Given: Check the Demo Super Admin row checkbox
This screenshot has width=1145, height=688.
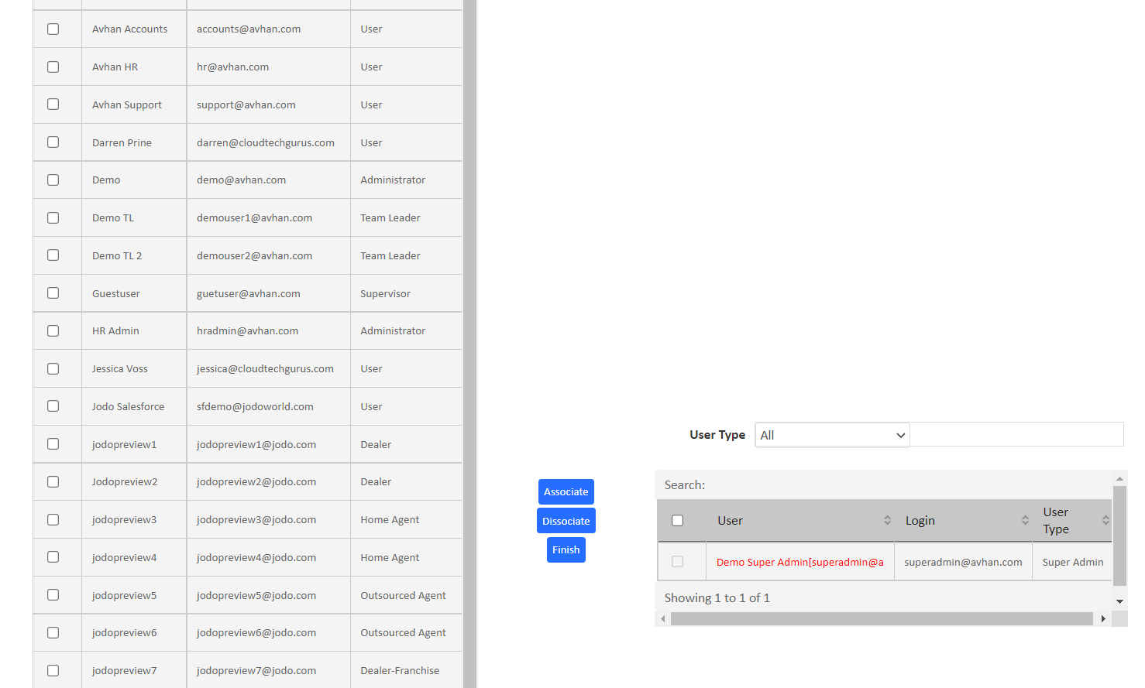Looking at the screenshot, I should point(678,561).
